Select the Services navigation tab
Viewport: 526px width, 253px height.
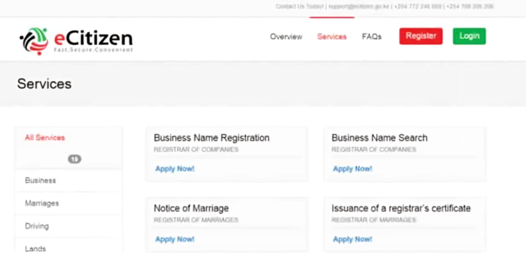click(x=332, y=37)
